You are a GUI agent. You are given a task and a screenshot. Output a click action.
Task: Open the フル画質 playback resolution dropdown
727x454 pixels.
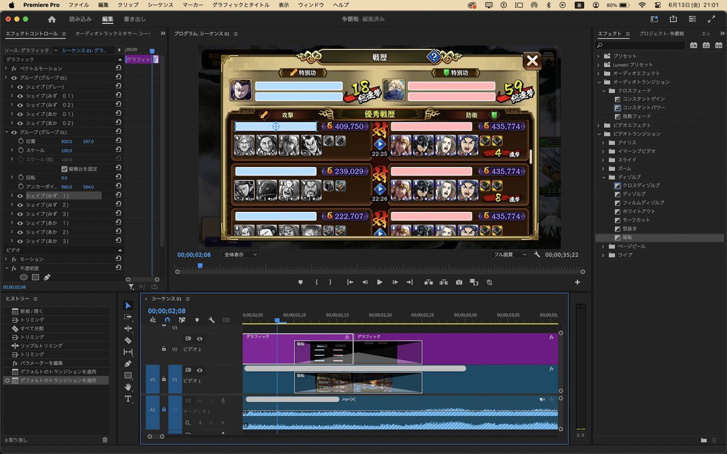pyautogui.click(x=511, y=255)
